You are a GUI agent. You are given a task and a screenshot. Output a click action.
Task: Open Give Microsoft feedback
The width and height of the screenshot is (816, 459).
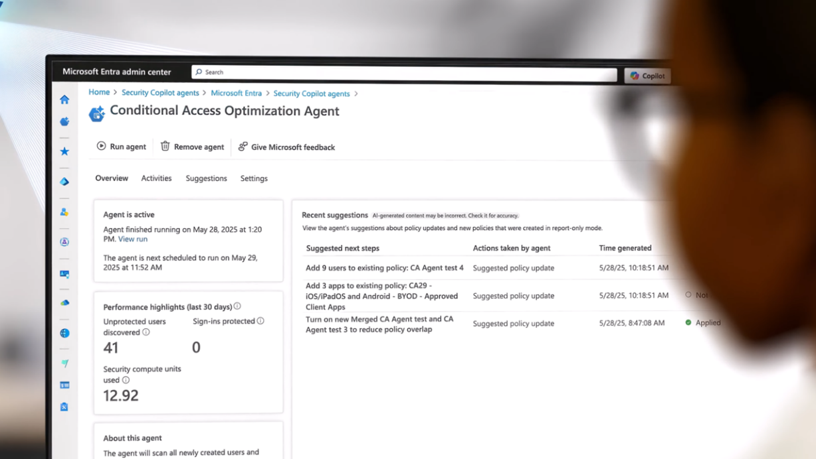click(x=286, y=147)
